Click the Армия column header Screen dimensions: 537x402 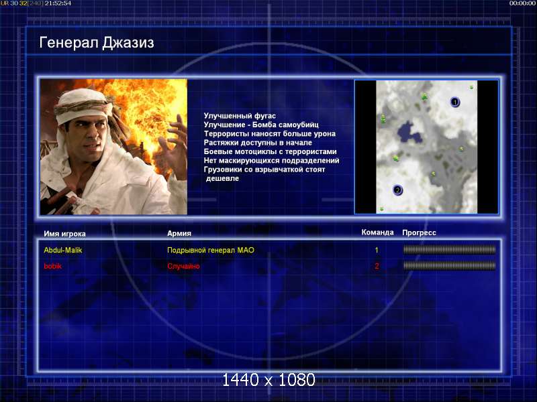point(179,233)
